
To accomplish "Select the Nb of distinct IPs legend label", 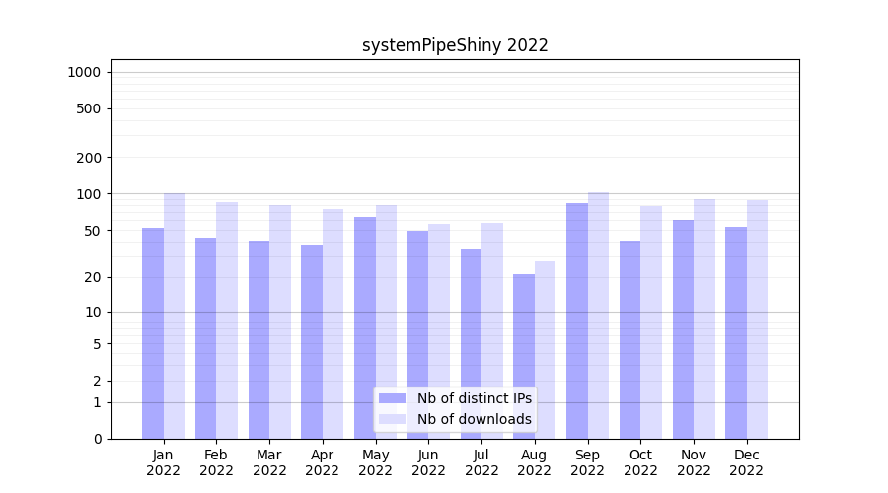I will (x=474, y=398).
